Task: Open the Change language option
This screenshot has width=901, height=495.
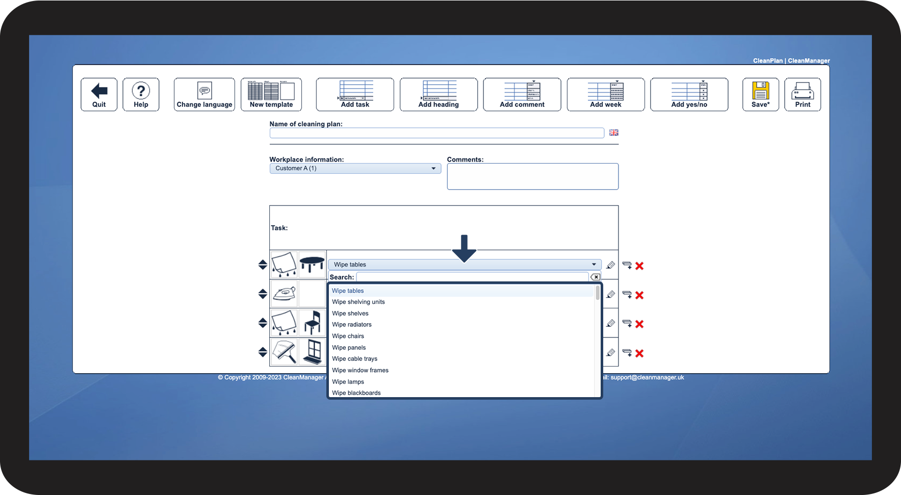Action: (204, 94)
